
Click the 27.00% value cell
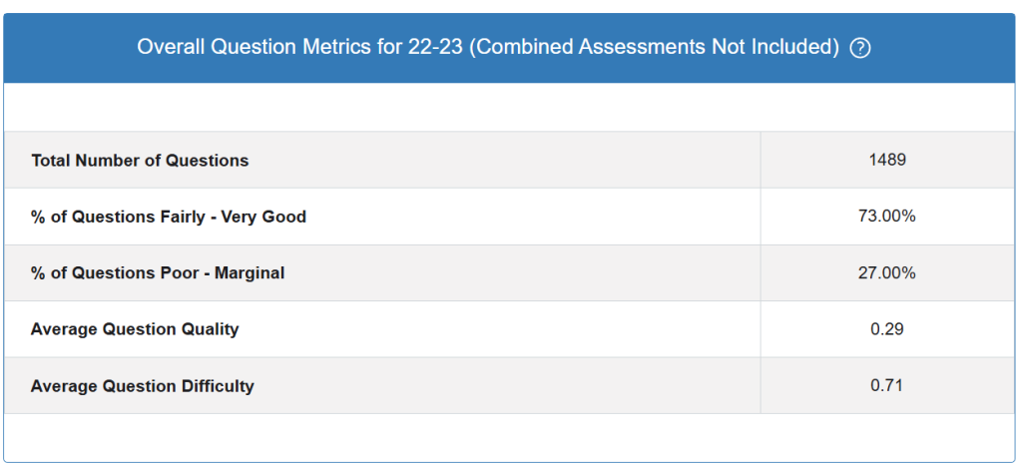(887, 272)
